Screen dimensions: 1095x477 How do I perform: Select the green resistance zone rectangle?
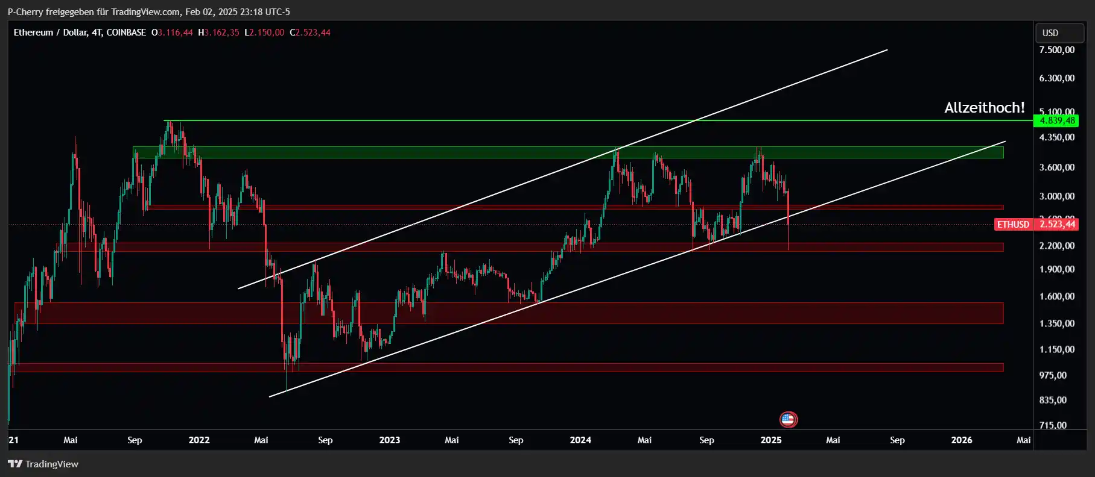[x=568, y=152]
